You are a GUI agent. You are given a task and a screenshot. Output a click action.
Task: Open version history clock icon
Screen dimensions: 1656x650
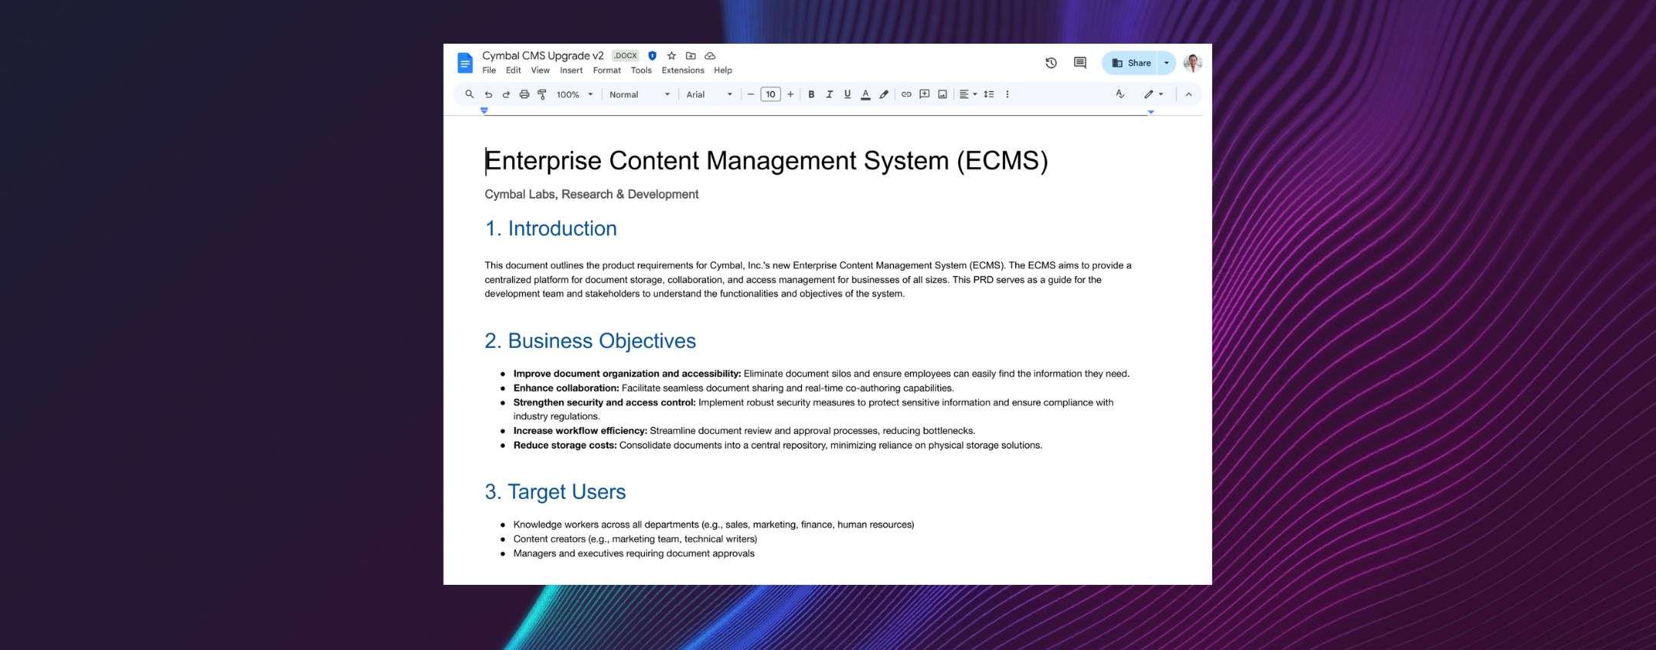click(1051, 63)
